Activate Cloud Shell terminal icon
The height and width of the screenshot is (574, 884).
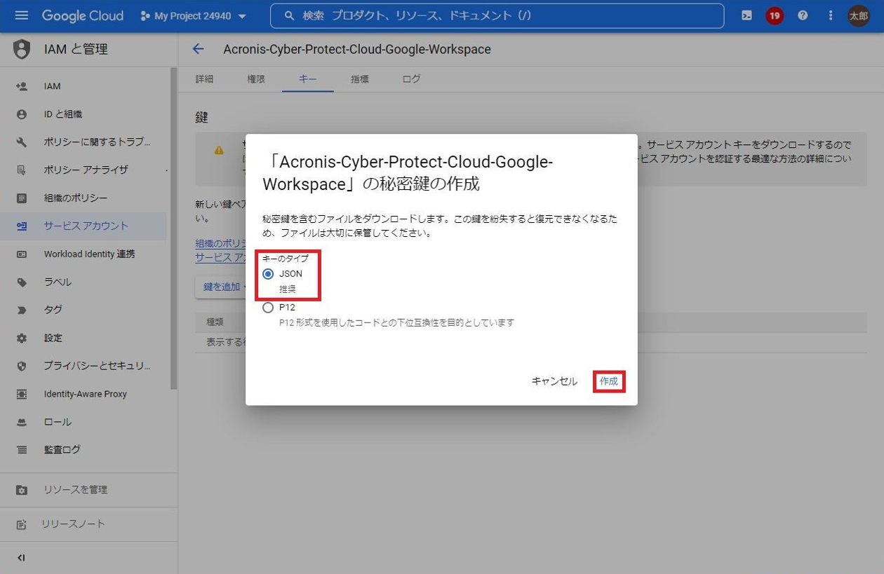tap(746, 15)
